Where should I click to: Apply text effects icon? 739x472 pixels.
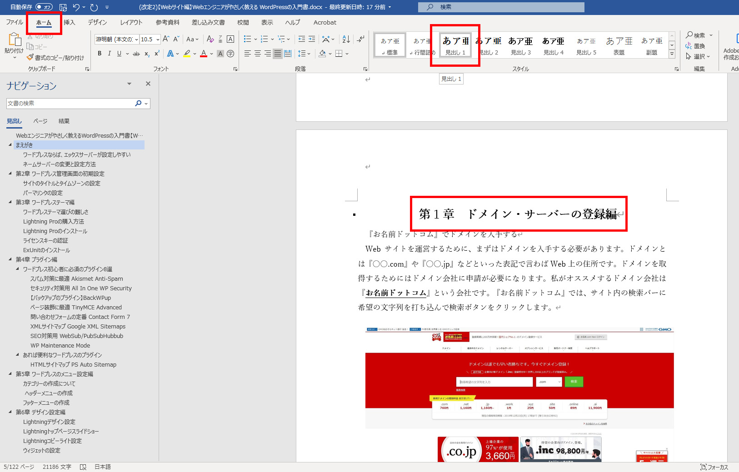(170, 54)
